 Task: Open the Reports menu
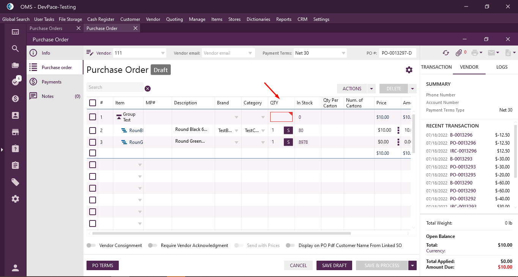point(284,19)
